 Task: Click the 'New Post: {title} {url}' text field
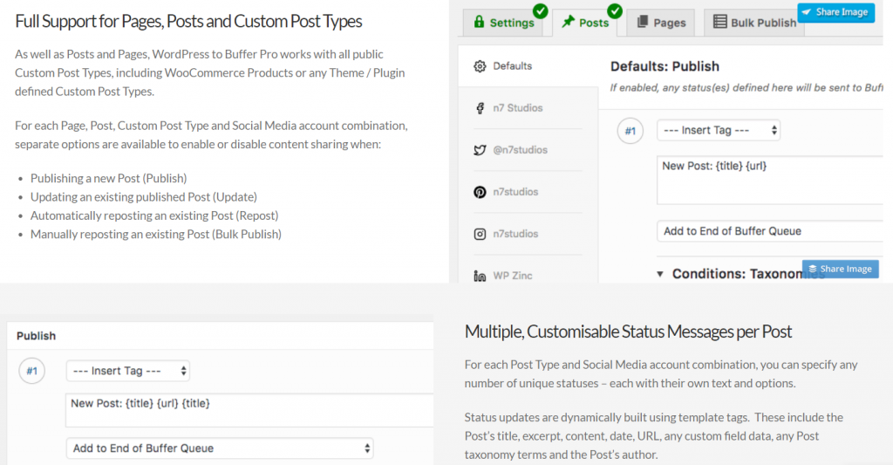pyautogui.click(x=770, y=180)
